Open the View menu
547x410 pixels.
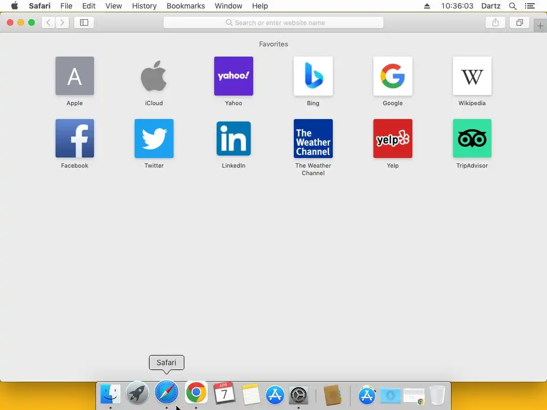pos(114,6)
